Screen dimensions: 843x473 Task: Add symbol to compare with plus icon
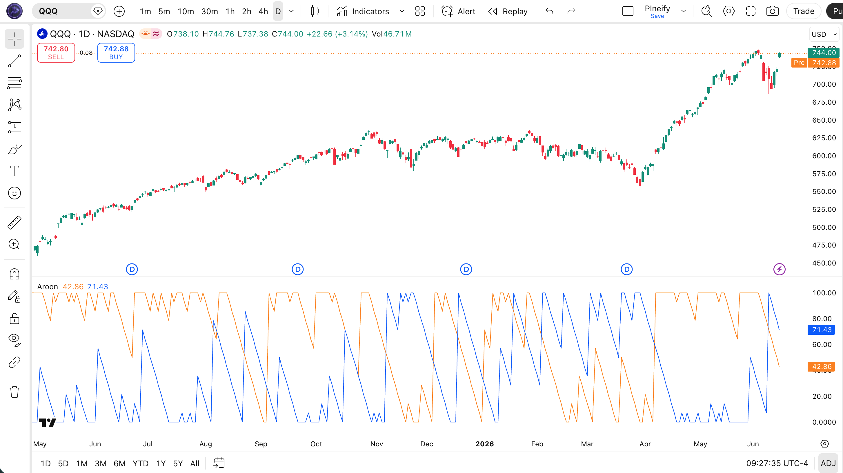point(119,12)
